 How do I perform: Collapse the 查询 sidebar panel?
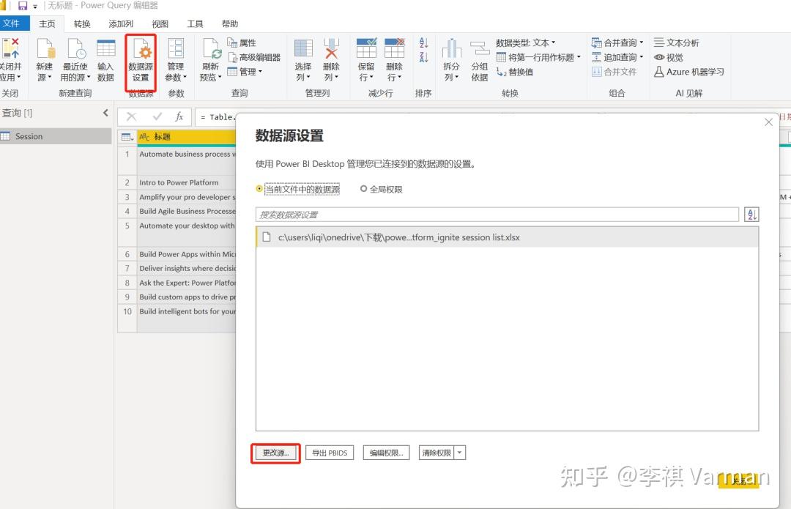(x=105, y=113)
